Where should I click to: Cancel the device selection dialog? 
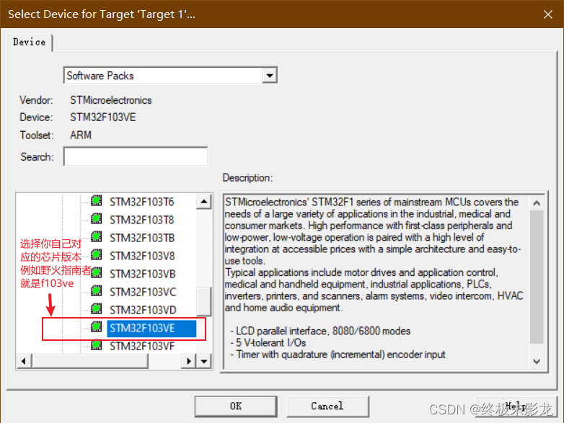(327, 406)
